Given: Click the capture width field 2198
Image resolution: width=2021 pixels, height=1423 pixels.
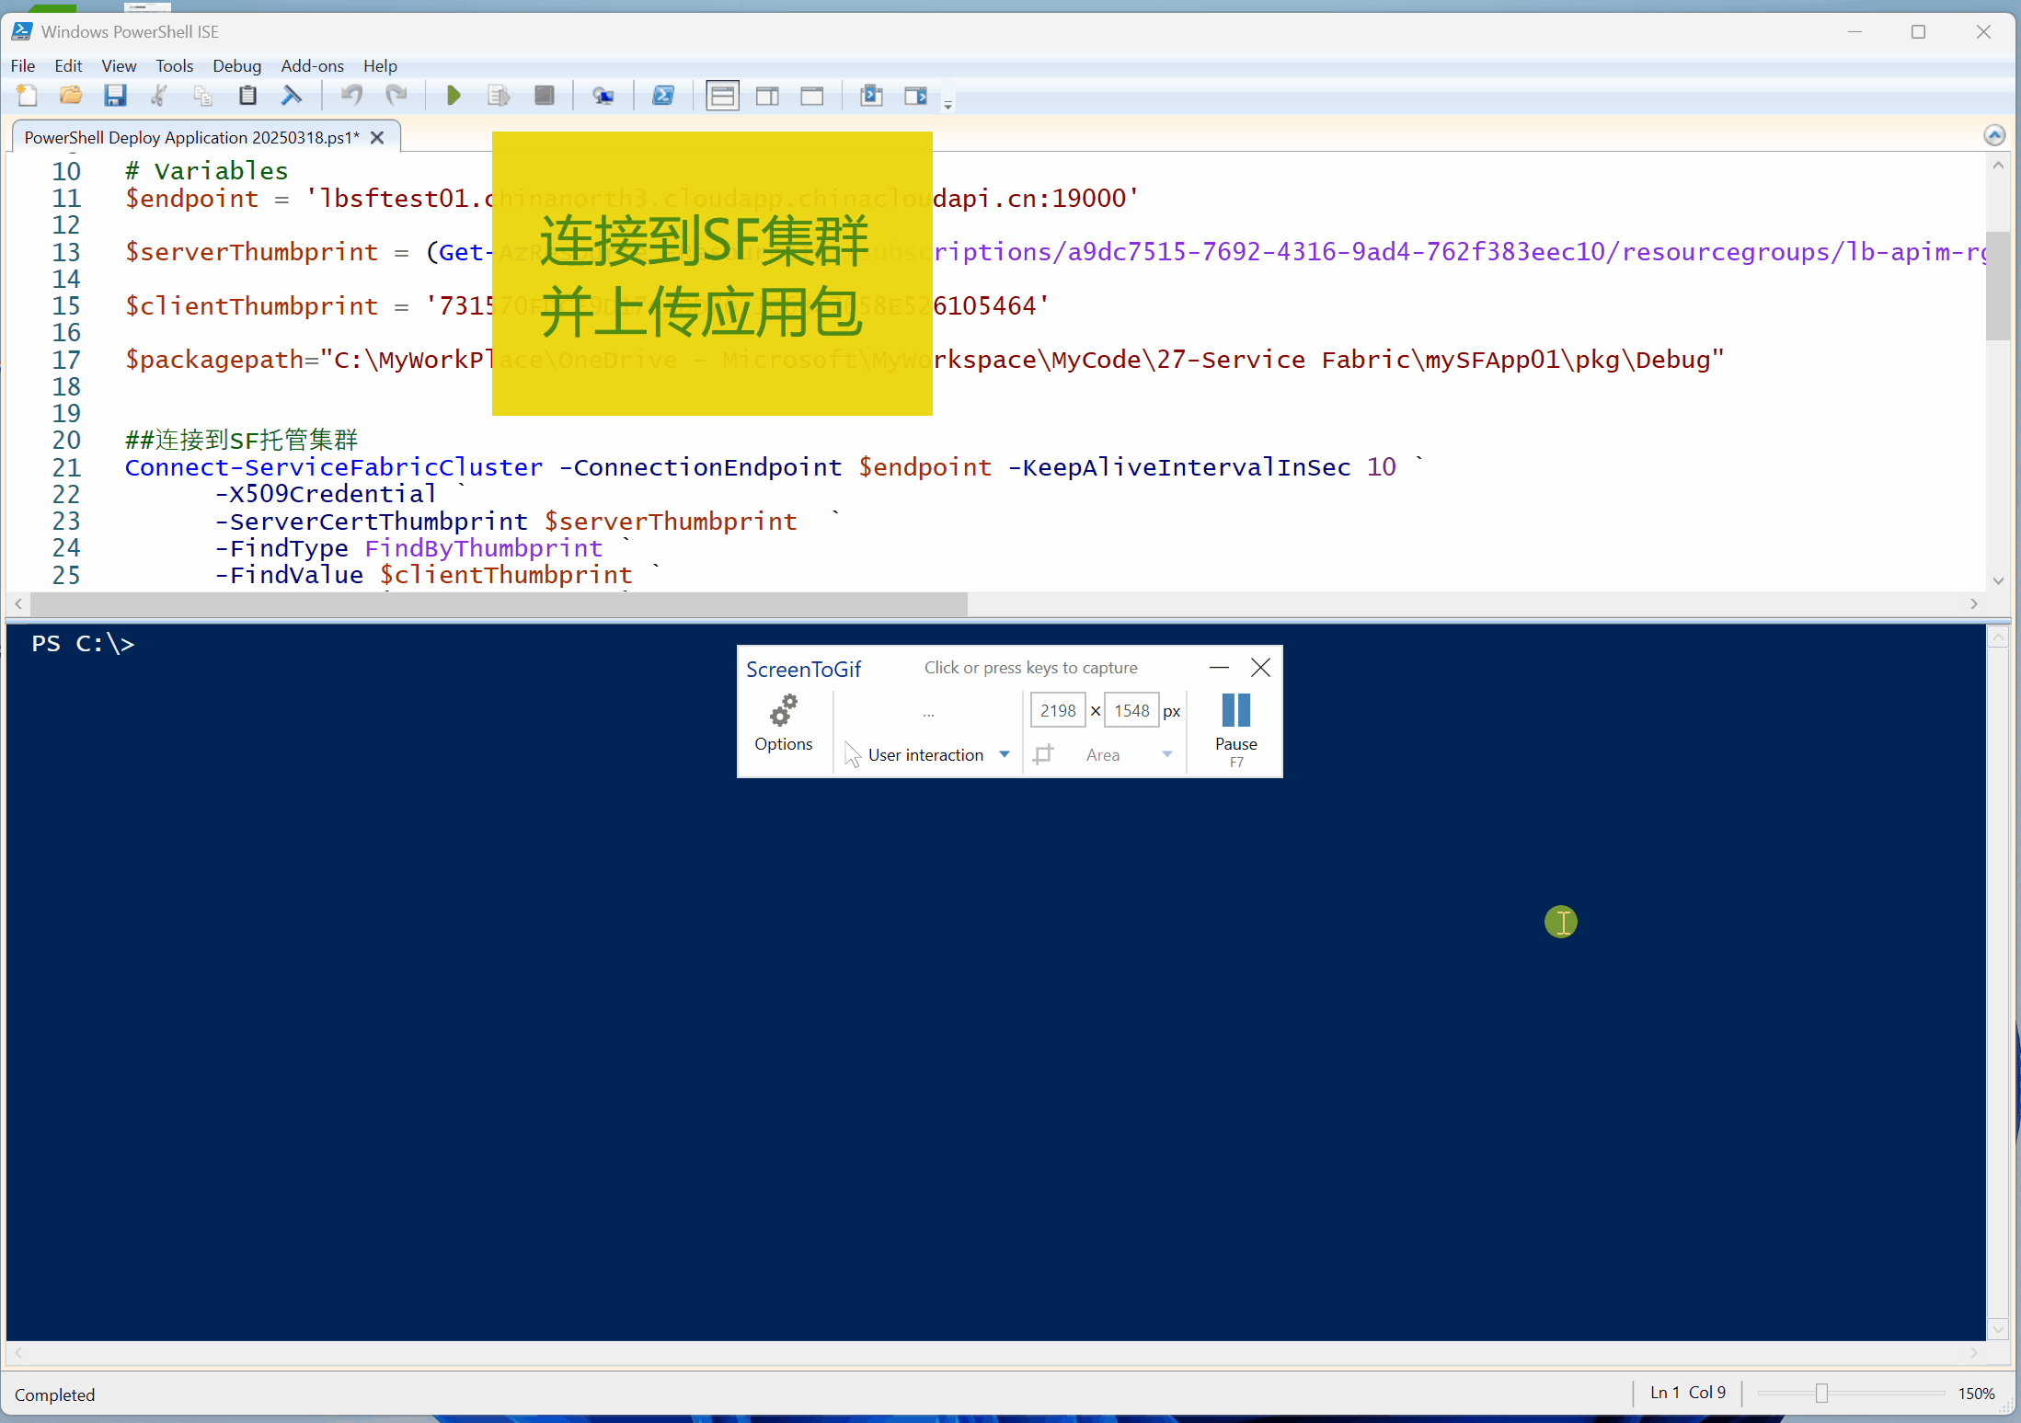Looking at the screenshot, I should [1058, 710].
